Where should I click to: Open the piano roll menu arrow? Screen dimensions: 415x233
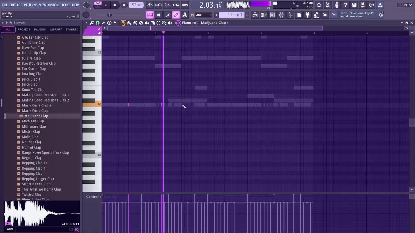[86, 23]
